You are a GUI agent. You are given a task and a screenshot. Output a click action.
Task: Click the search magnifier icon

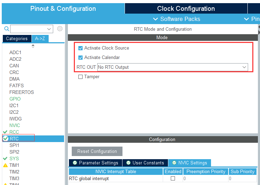click(x=6, y=29)
